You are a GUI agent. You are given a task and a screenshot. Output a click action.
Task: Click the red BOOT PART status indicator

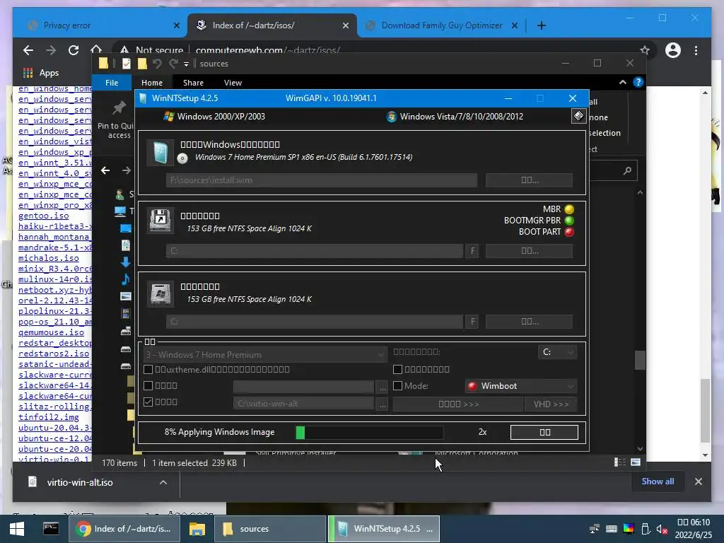tap(569, 232)
